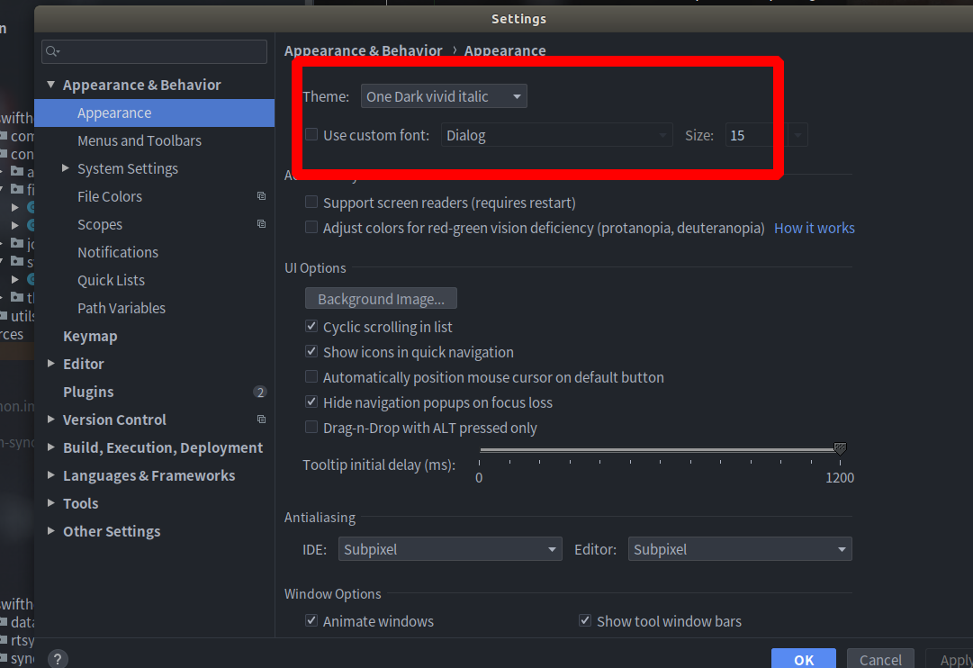Open the How it works link
The width and height of the screenshot is (973, 668).
coord(814,228)
